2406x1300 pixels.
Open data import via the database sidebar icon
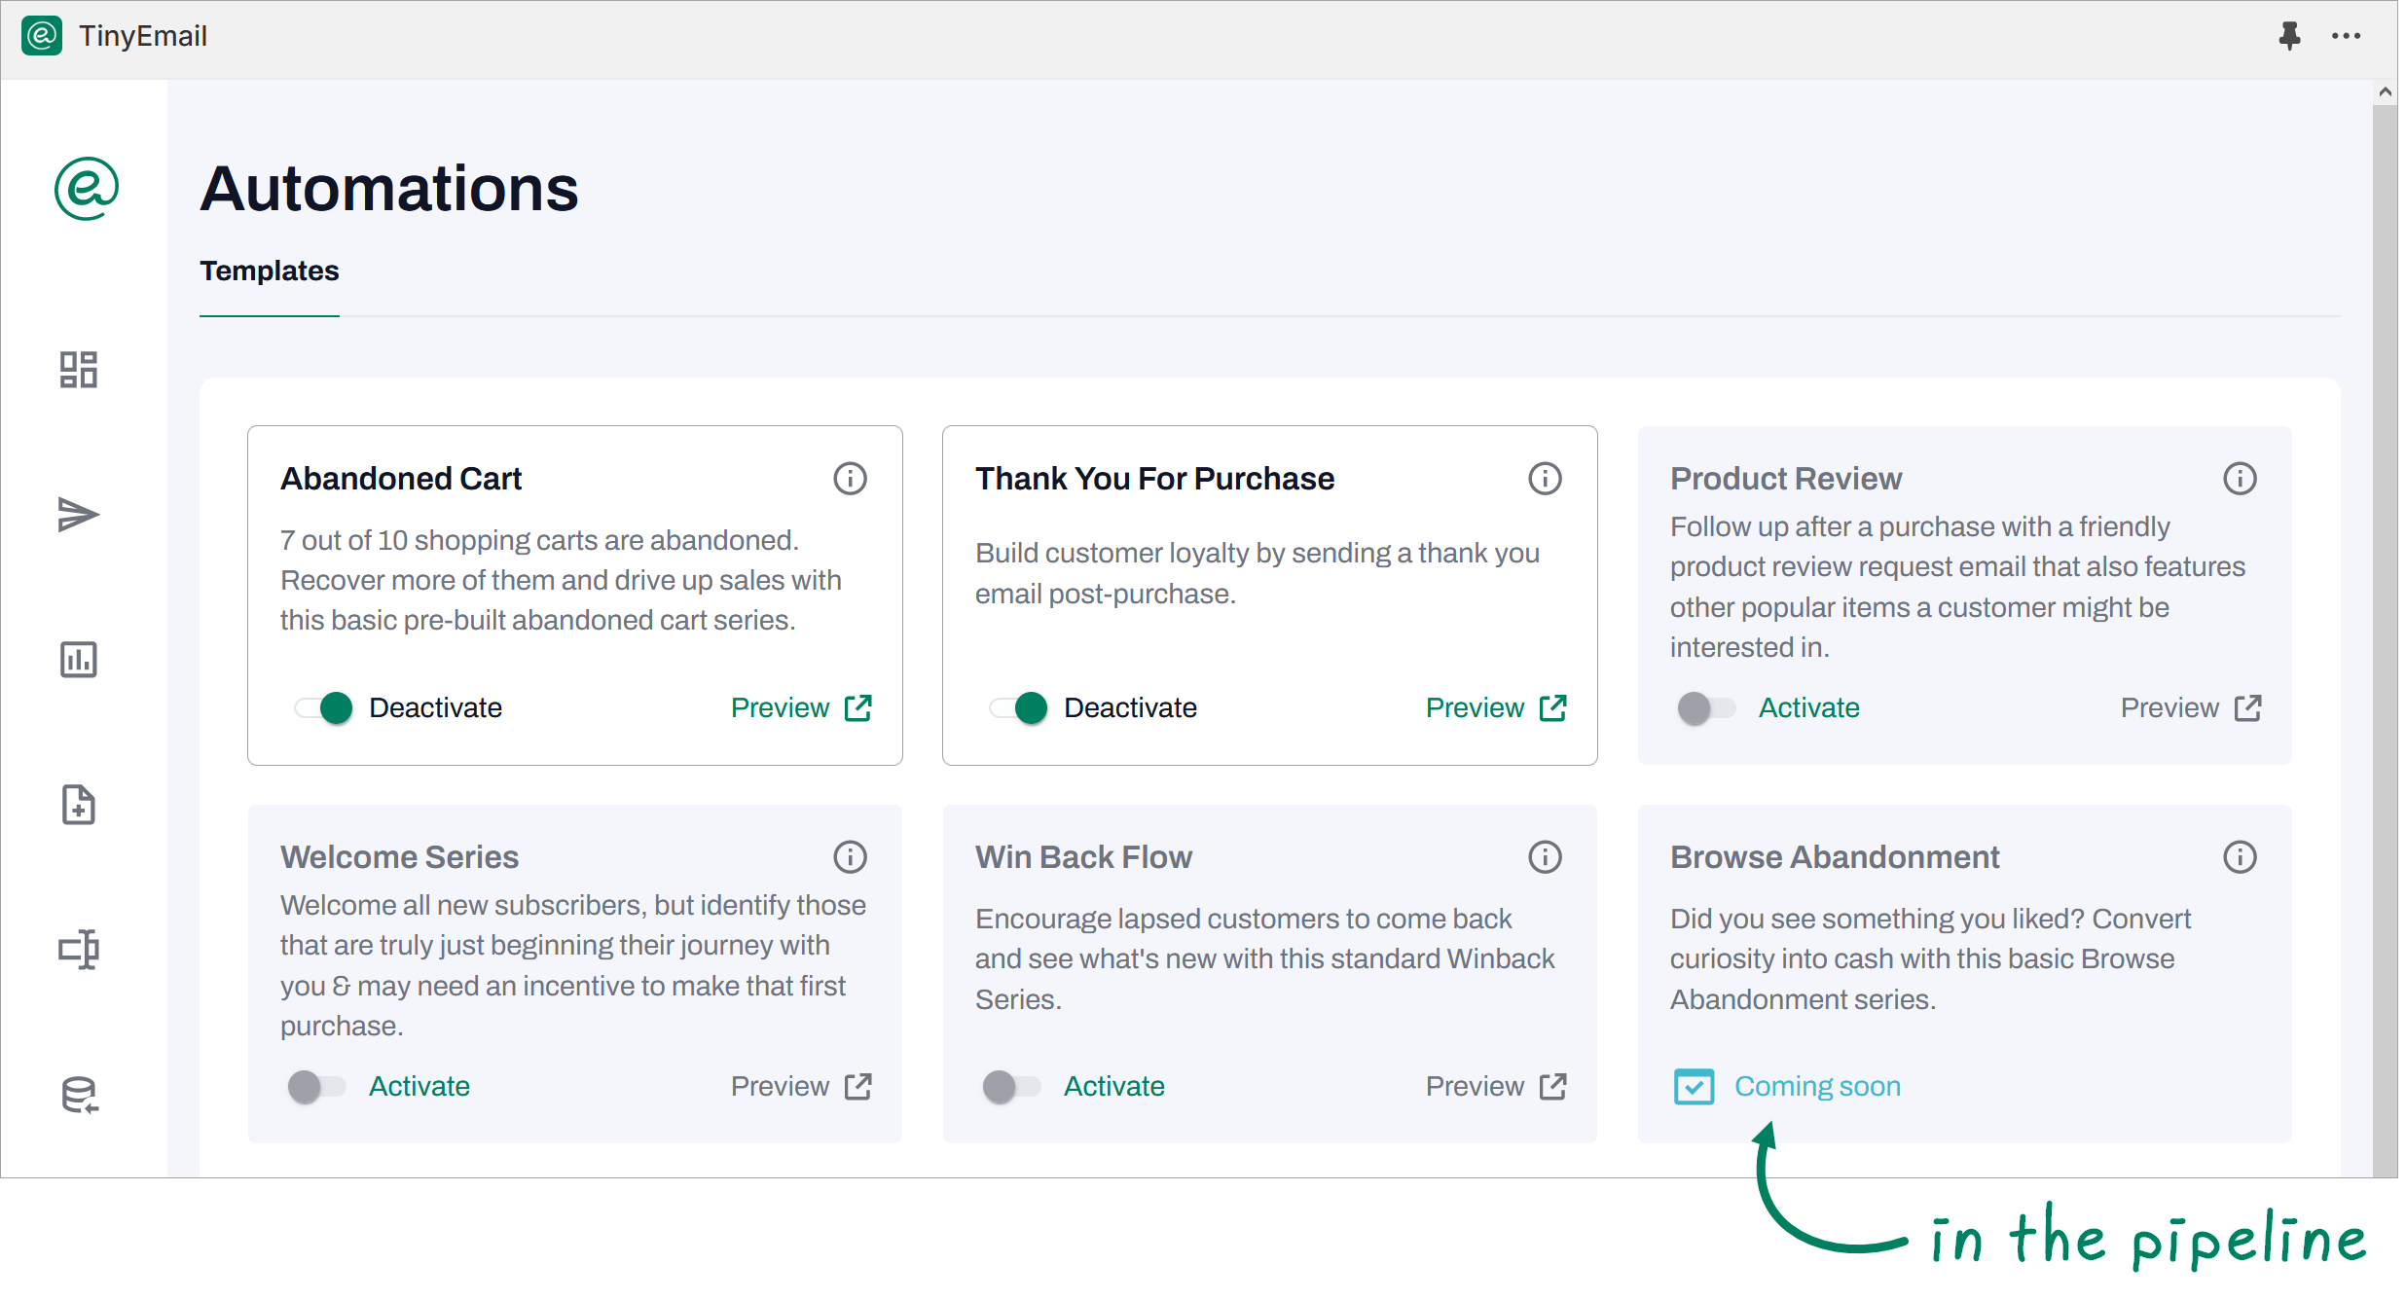pyautogui.click(x=79, y=1094)
